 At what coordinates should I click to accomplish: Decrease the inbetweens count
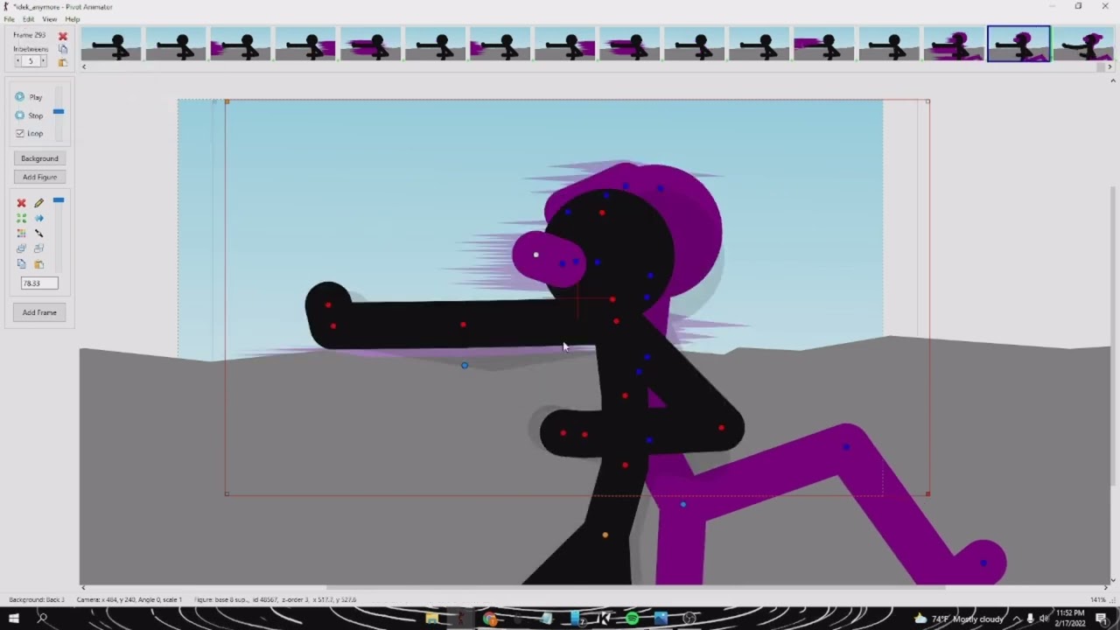point(18,61)
